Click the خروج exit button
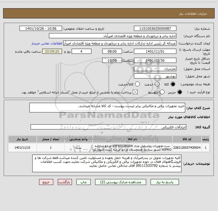This screenshot has width=218, height=211. click(x=46, y=182)
